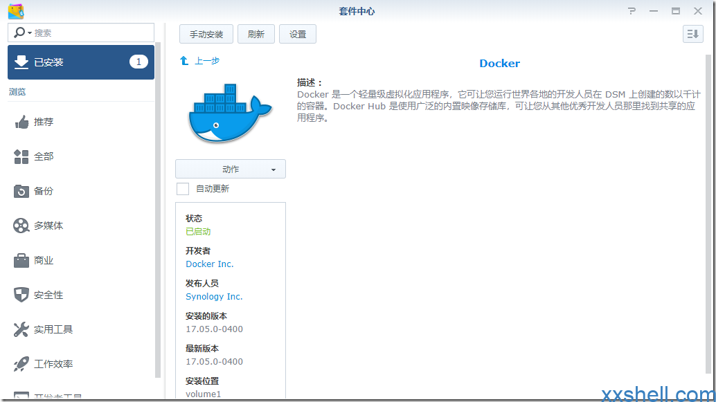Open the Docker Inc. developer link
This screenshot has height=402, width=716.
click(210, 264)
